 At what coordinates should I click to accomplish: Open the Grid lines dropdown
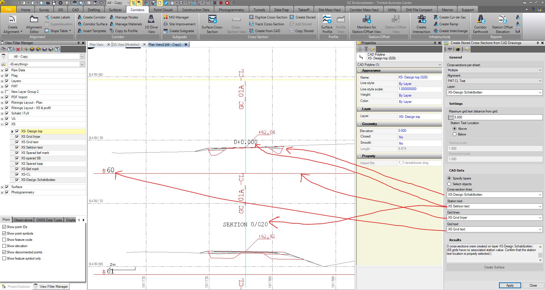pyautogui.click(x=494, y=218)
